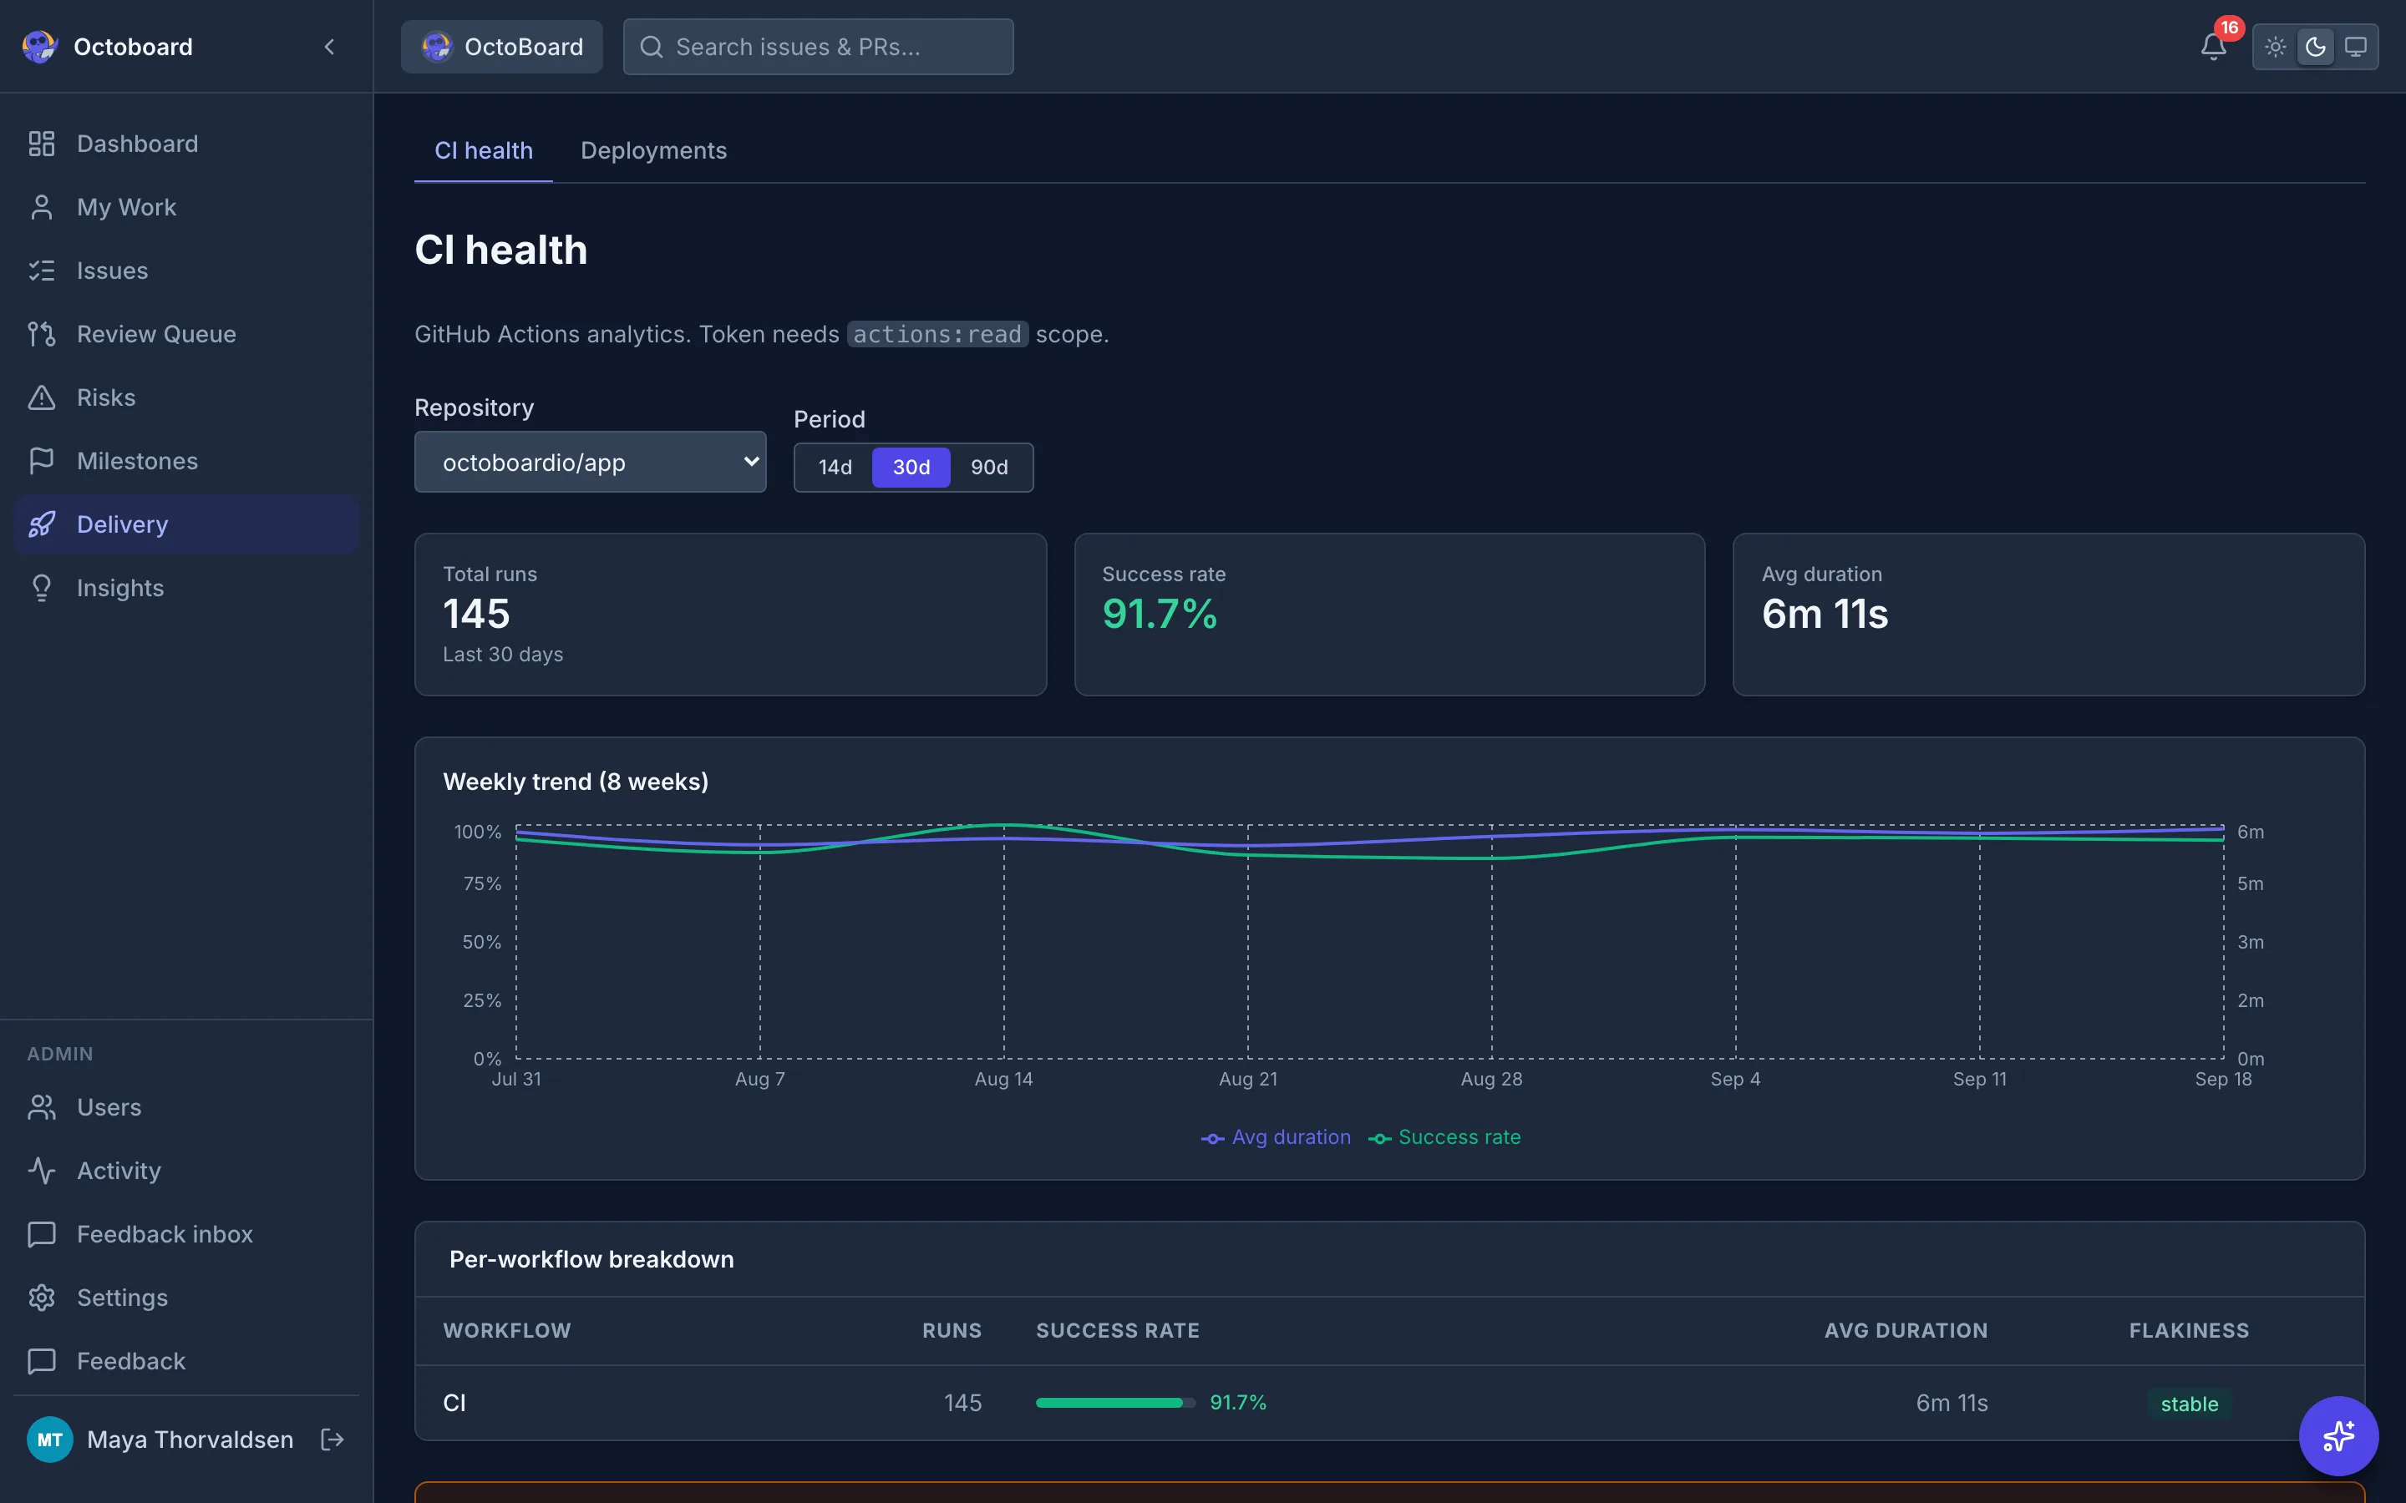Click the Total runs 145 card
This screenshot has width=2406, height=1503.
(x=731, y=615)
